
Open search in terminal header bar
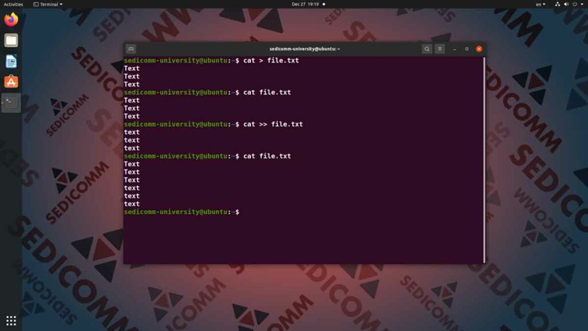pyautogui.click(x=427, y=49)
